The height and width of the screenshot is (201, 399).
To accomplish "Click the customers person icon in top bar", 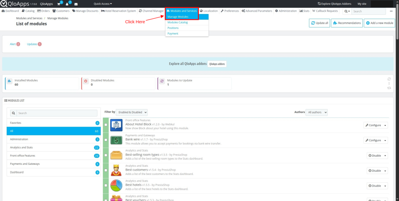I will pyautogui.click(x=67, y=4).
